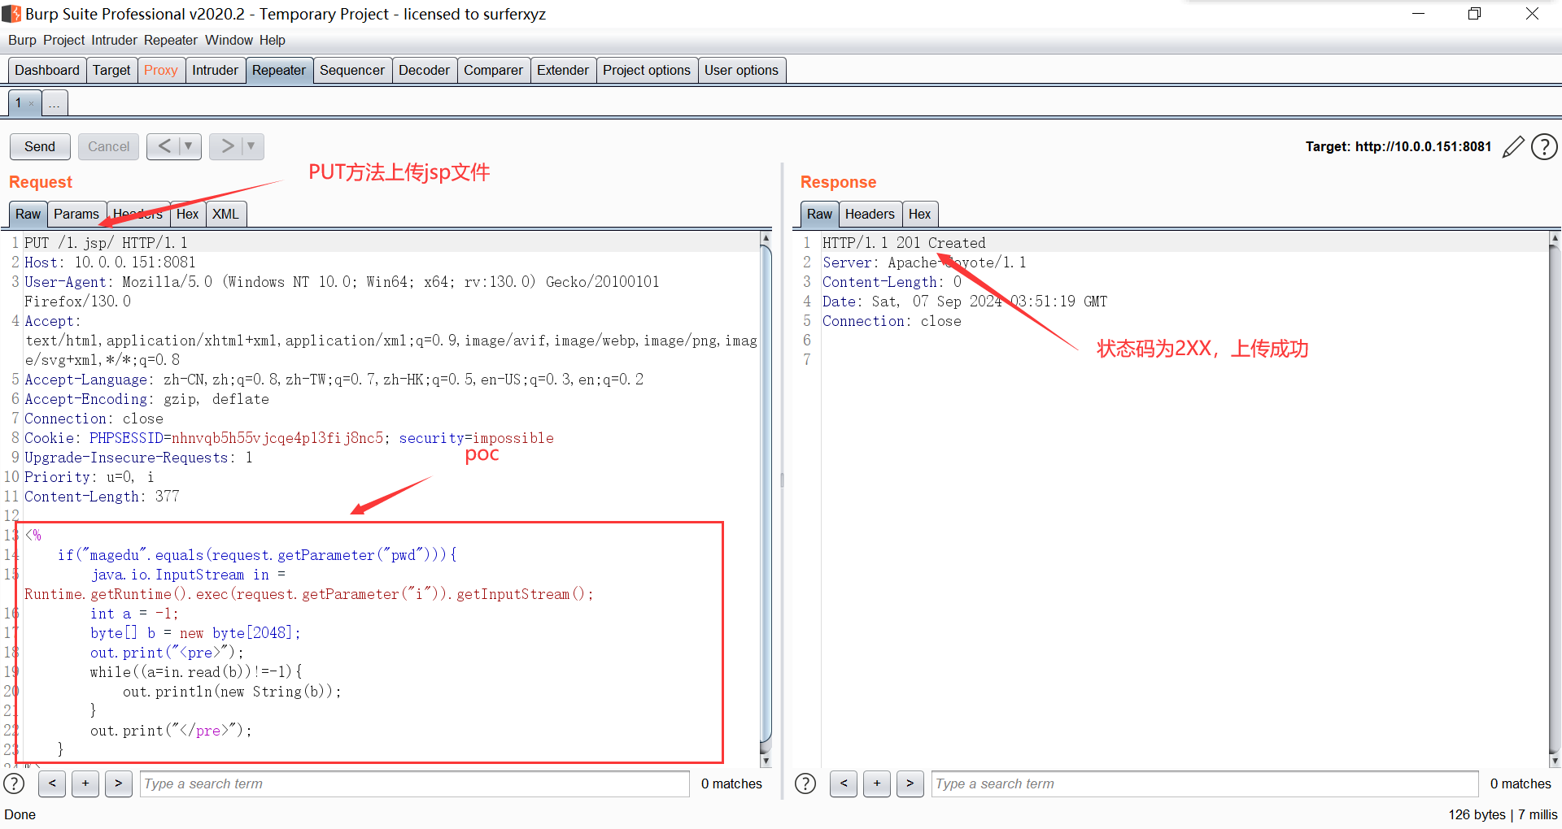Viewport: 1562px width, 829px height.
Task: Open Repeater help via the question mark beside Target
Action: point(1544,147)
